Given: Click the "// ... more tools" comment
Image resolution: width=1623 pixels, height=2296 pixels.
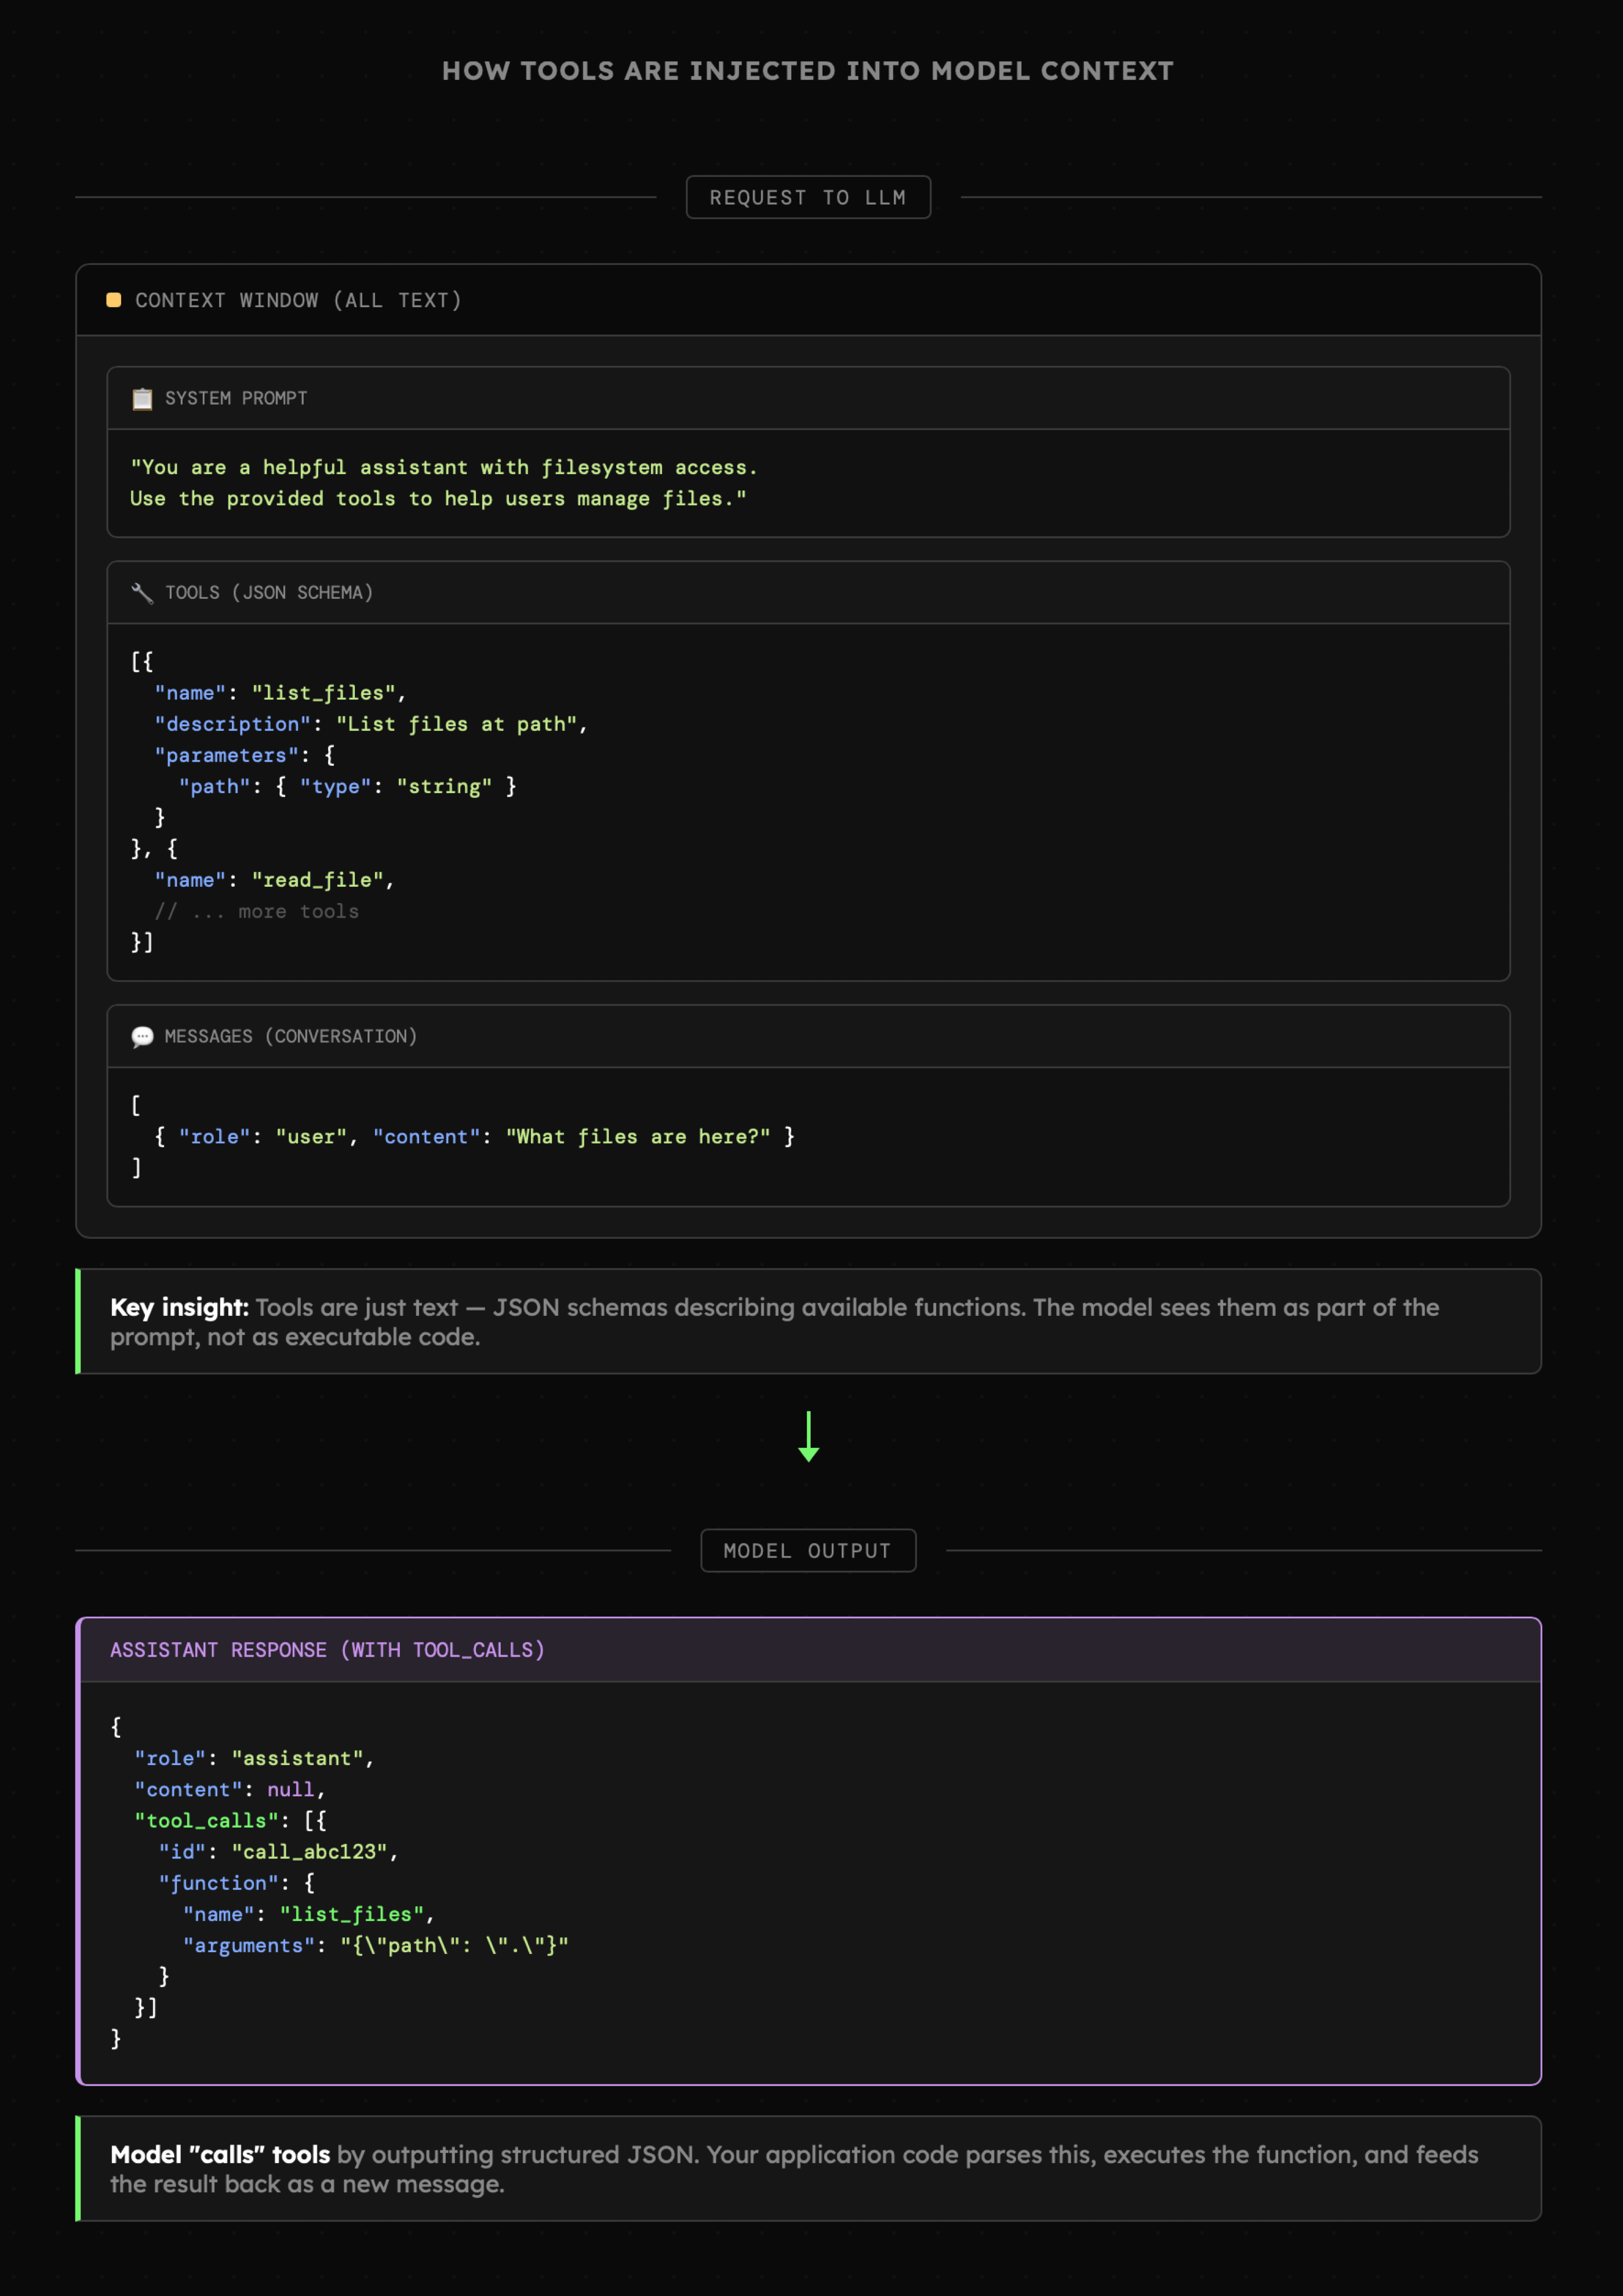Looking at the screenshot, I should click(257, 912).
